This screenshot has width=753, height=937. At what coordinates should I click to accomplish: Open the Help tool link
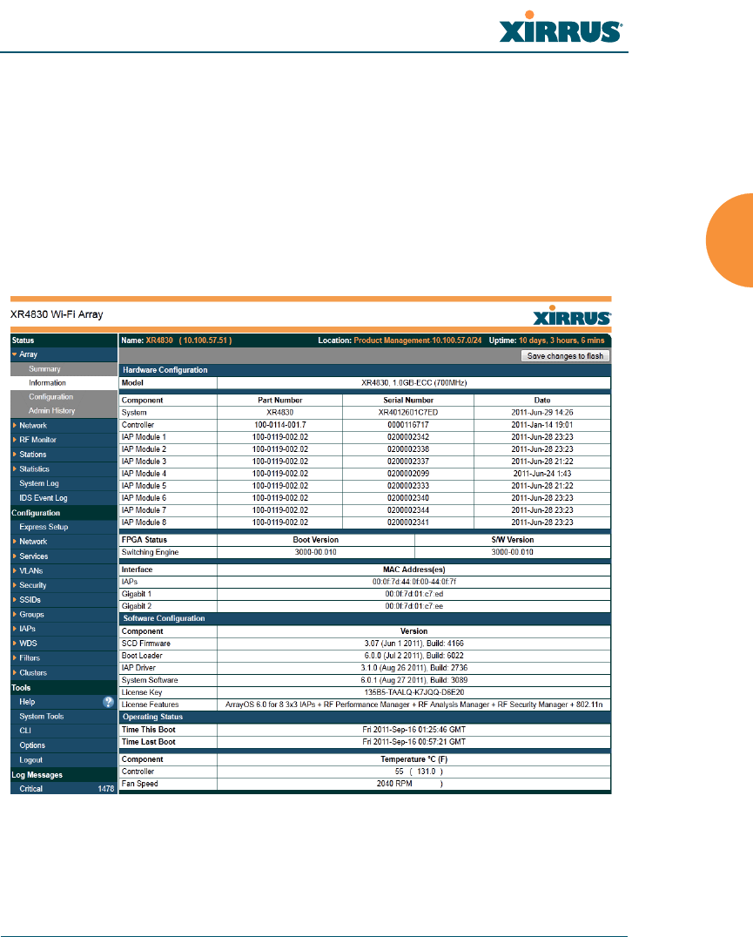coord(27,702)
